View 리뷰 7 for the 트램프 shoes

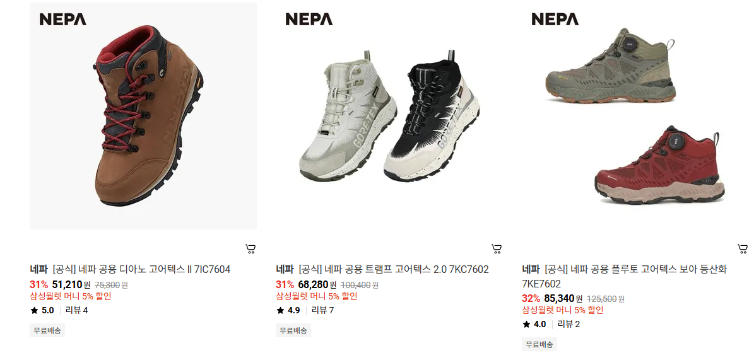tap(322, 310)
